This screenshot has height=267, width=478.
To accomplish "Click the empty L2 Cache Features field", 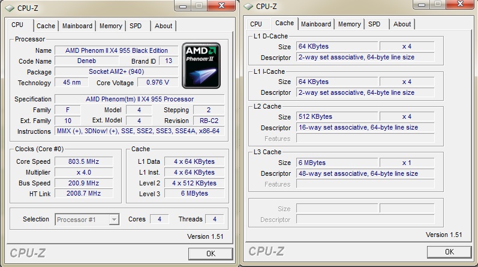I will point(365,139).
